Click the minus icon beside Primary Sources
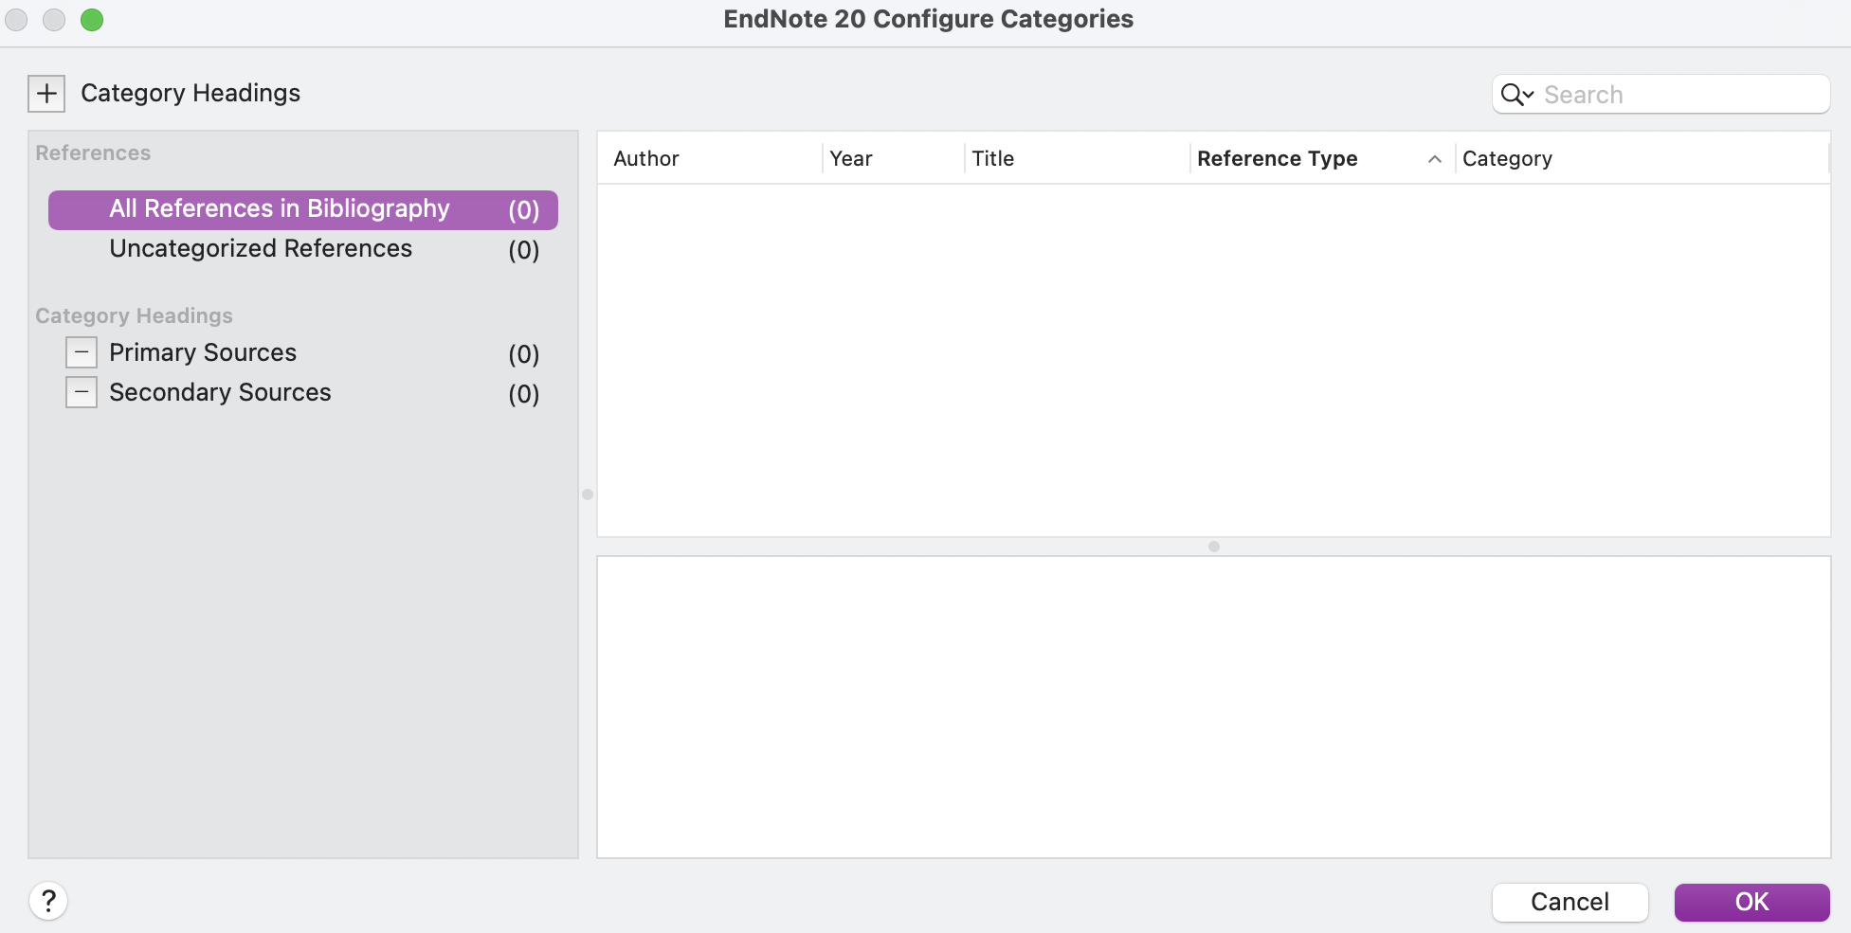The width and height of the screenshot is (1851, 933). (x=82, y=352)
